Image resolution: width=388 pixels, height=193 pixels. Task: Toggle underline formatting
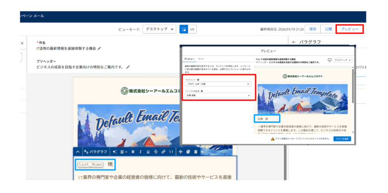pyautogui.click(x=148, y=152)
